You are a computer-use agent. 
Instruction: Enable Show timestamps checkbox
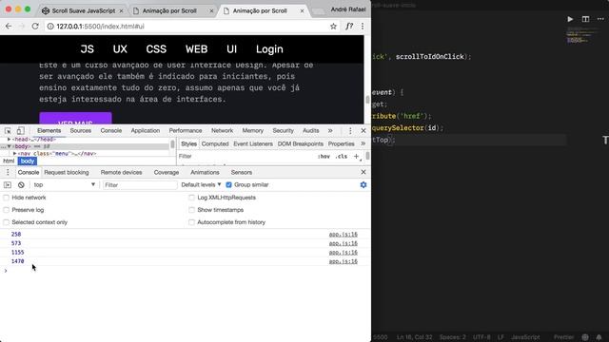(x=191, y=210)
